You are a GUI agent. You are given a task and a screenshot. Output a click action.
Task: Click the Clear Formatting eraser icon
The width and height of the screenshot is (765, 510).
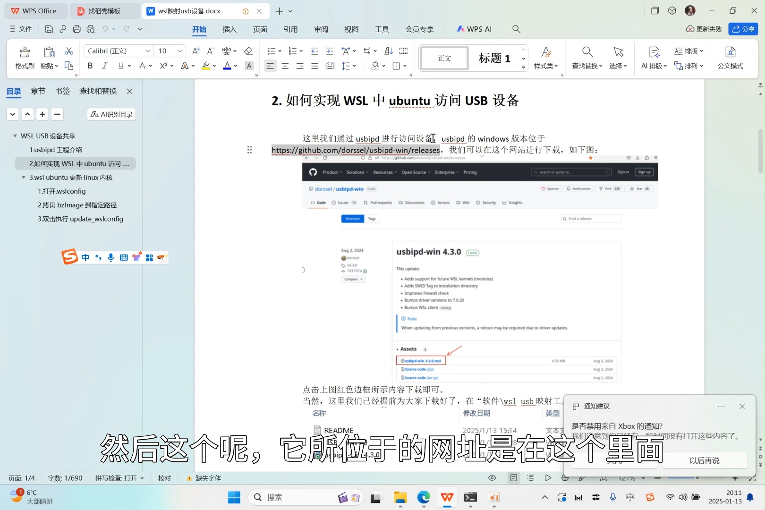[248, 51]
